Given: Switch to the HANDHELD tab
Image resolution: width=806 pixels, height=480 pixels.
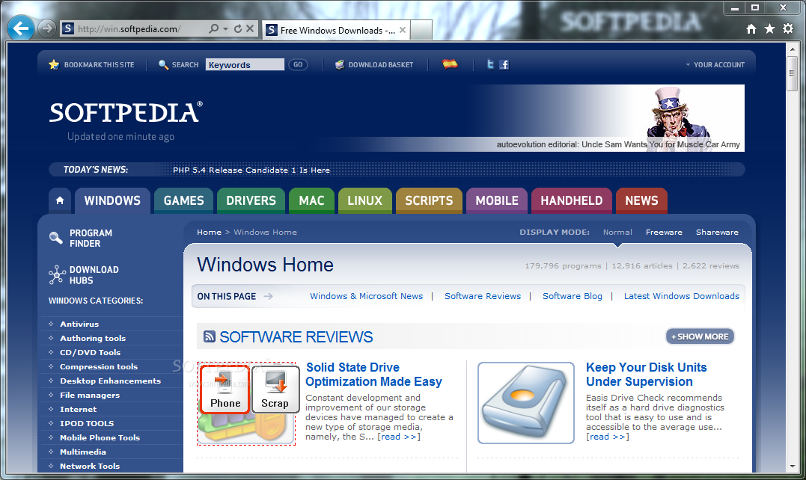Looking at the screenshot, I should [572, 200].
